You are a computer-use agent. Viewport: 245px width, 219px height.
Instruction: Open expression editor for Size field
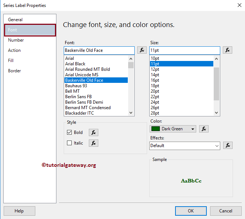[227, 50]
